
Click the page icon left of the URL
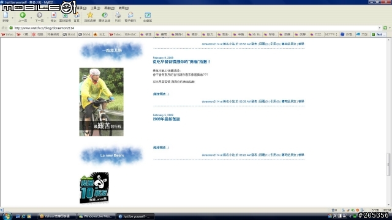click(11, 28)
